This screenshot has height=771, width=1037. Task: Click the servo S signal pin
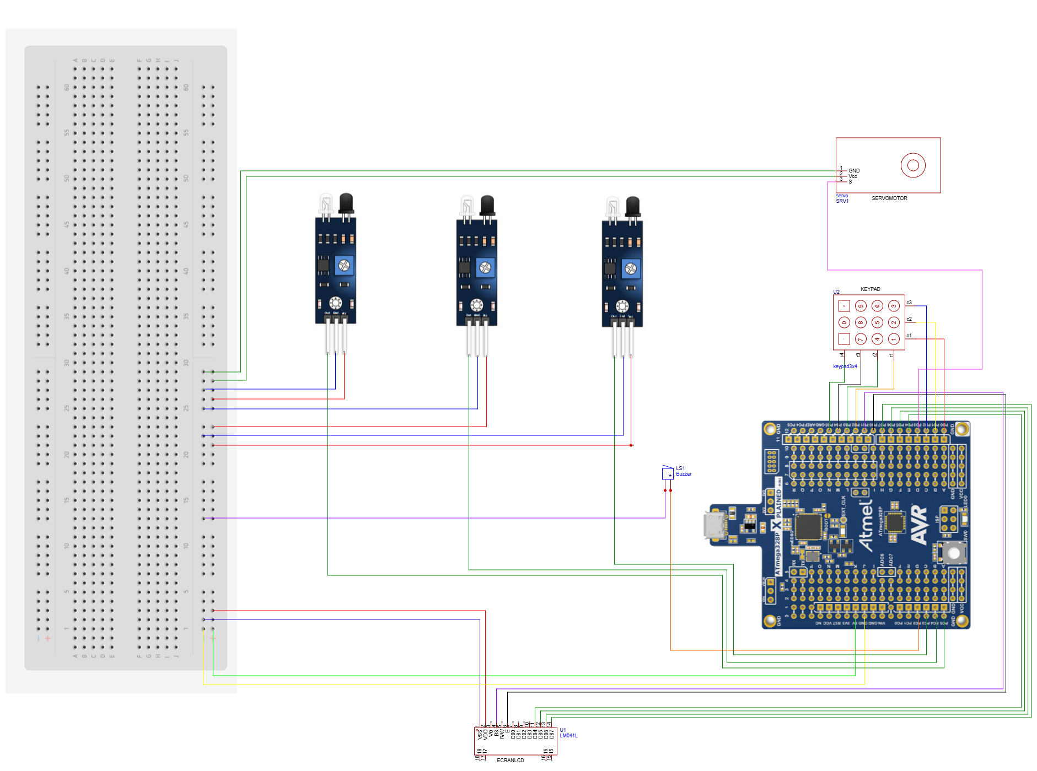point(850,182)
